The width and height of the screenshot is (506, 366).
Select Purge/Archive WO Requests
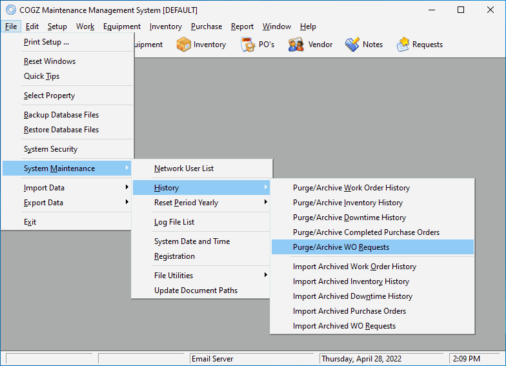tap(373, 247)
